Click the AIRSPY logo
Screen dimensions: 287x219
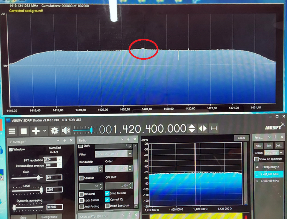tap(275, 127)
